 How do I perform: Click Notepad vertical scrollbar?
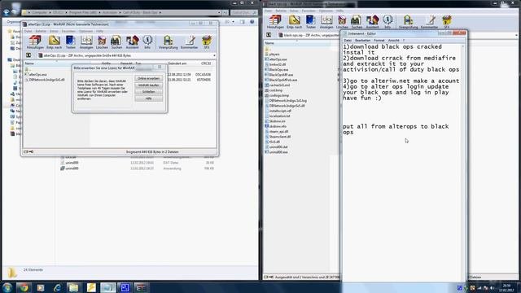click(x=464, y=162)
